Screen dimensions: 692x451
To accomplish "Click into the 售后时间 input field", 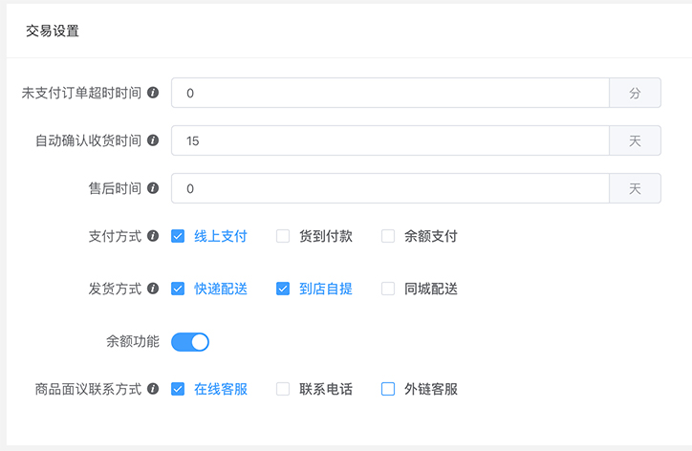I will point(390,188).
